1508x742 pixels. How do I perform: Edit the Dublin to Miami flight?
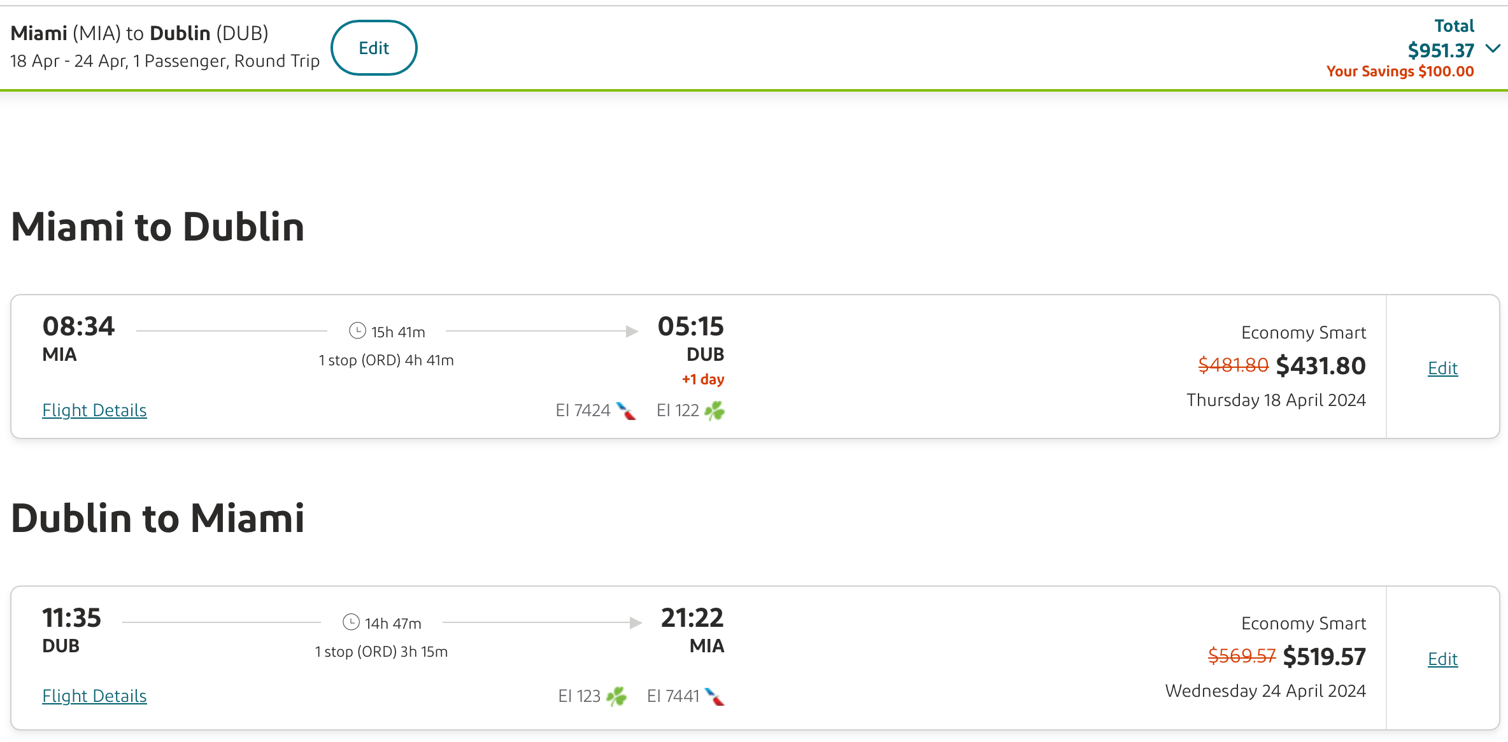pyautogui.click(x=1442, y=659)
